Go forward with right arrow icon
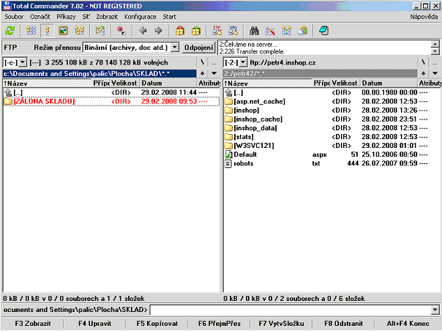 (x=159, y=31)
